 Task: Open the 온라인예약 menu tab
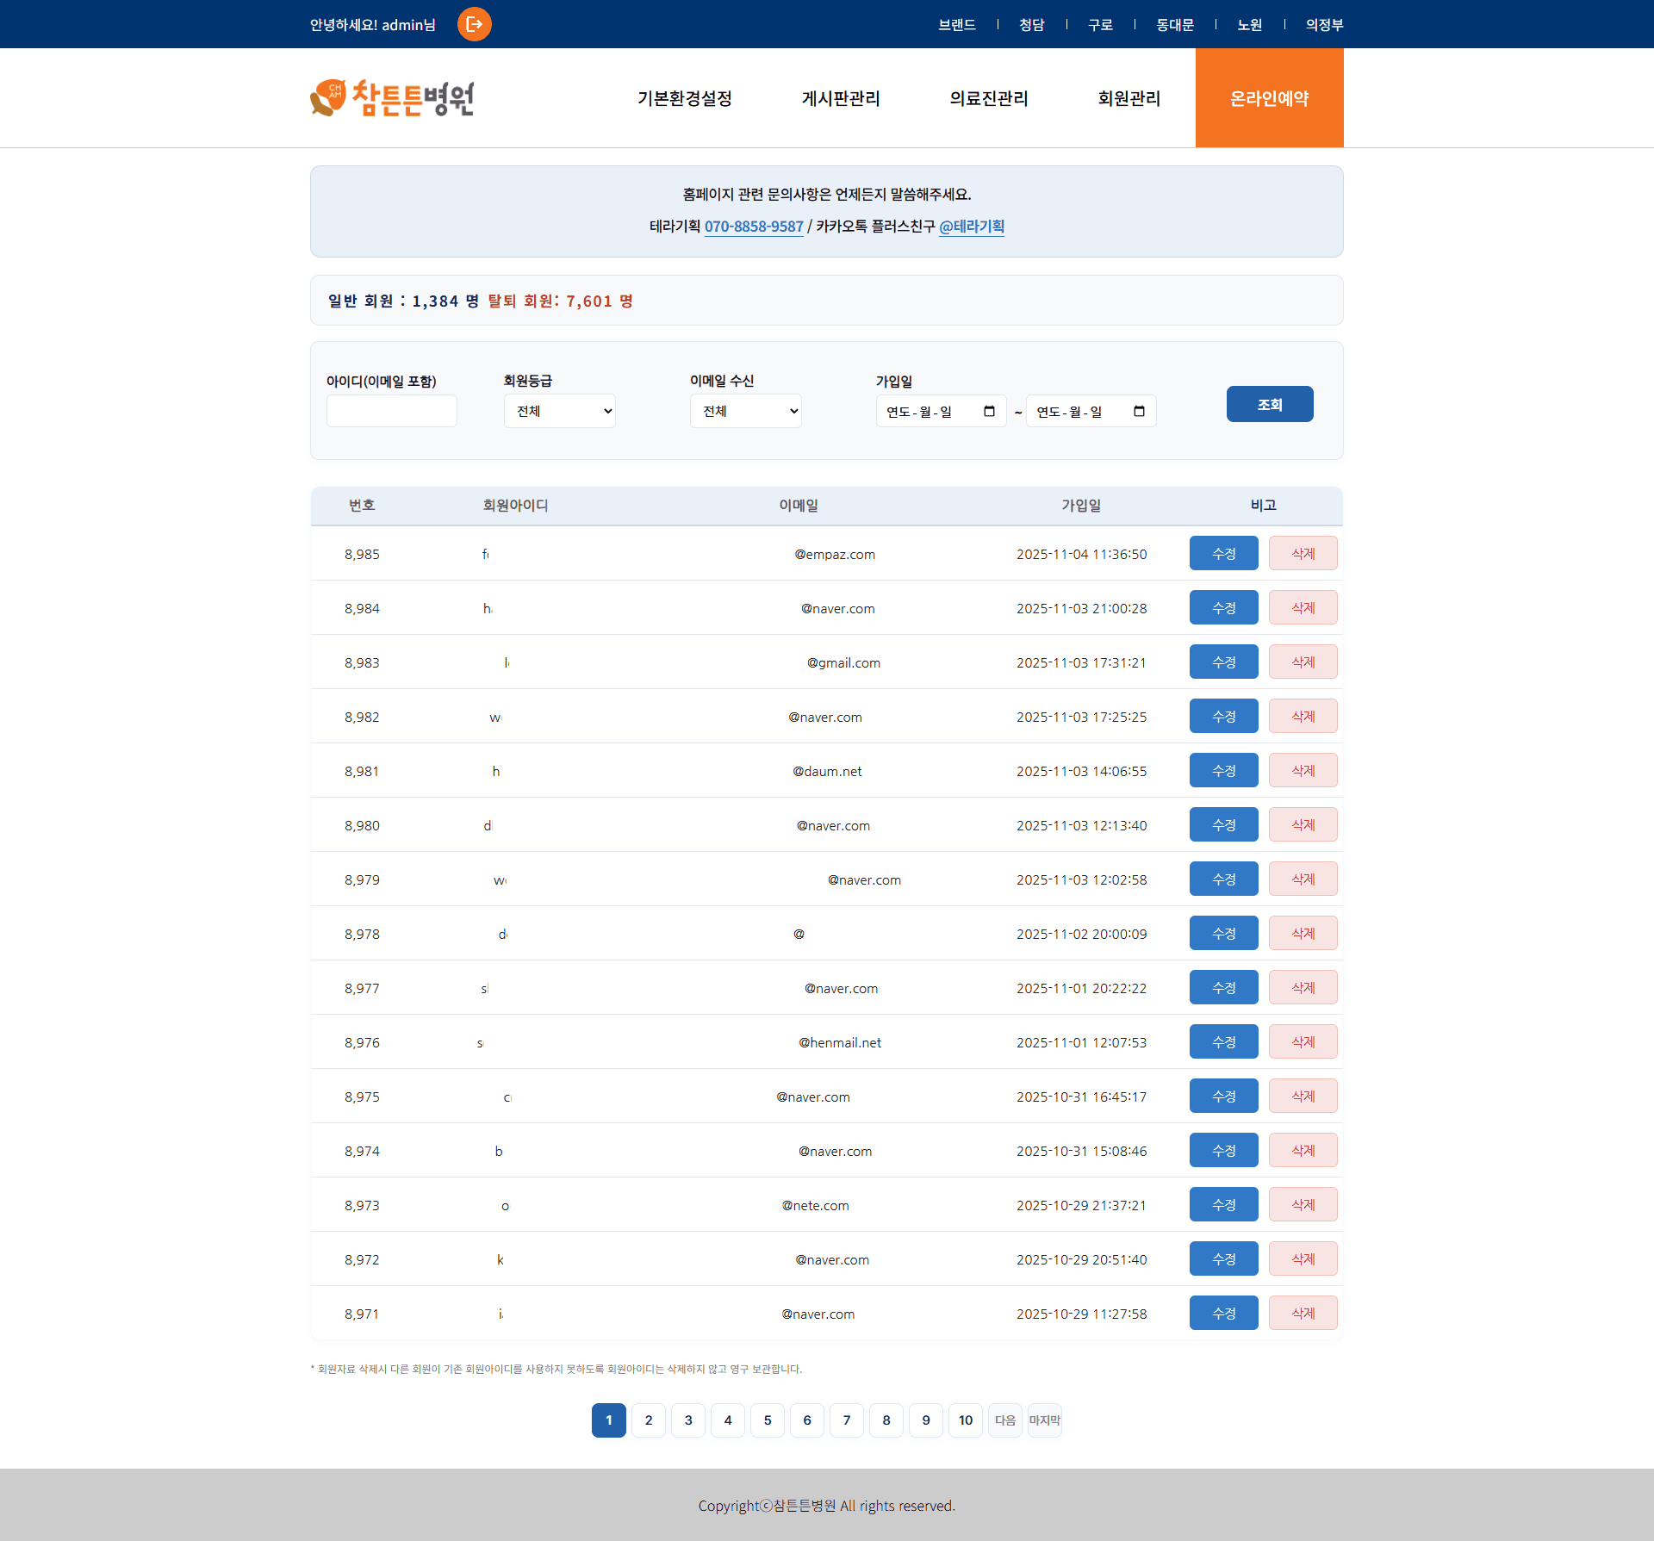[1269, 98]
